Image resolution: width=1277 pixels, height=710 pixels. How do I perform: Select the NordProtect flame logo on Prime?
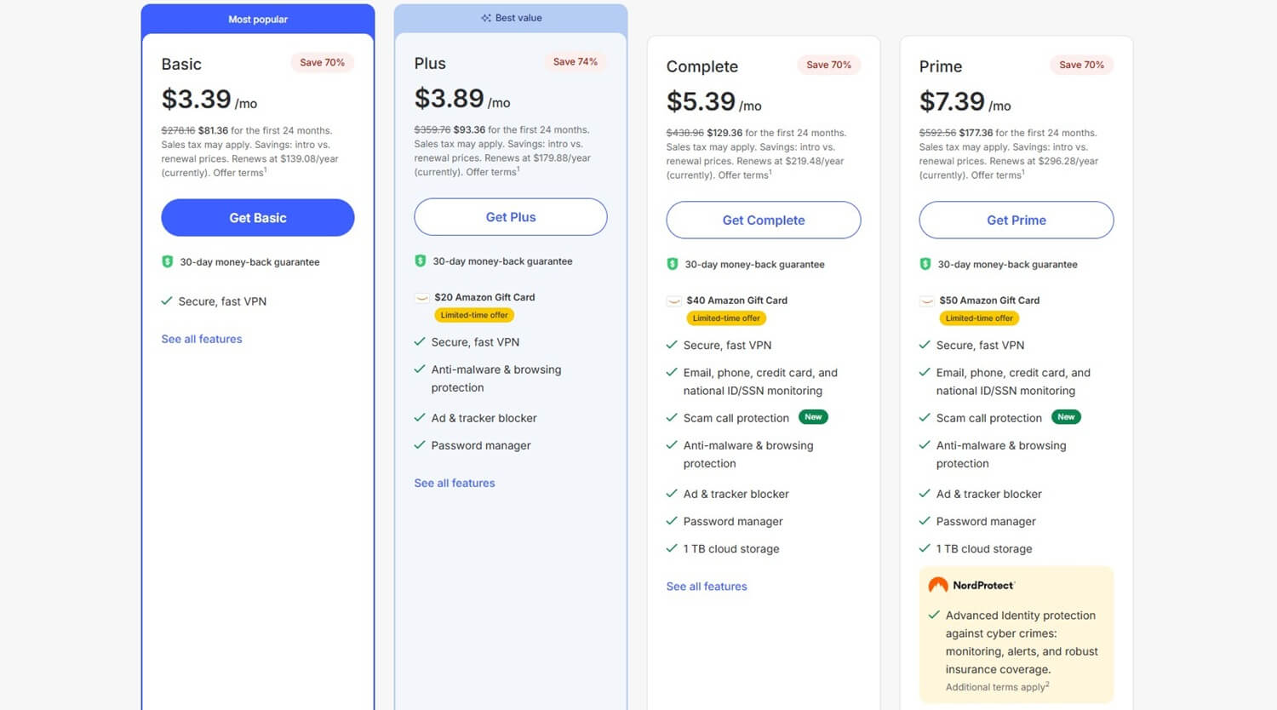tap(938, 585)
